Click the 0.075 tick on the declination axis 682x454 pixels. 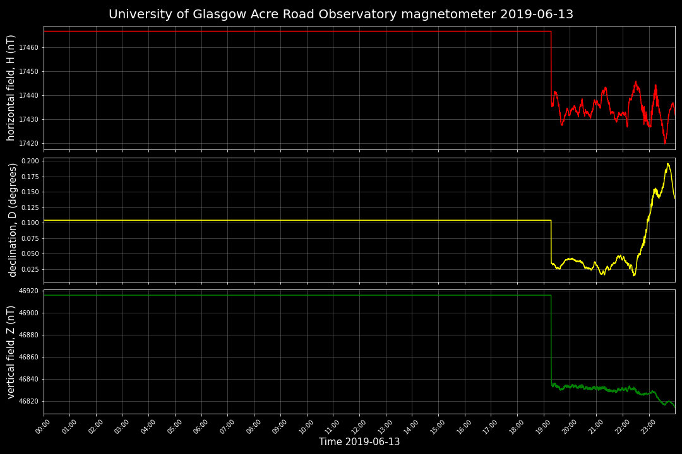[x=30, y=238]
